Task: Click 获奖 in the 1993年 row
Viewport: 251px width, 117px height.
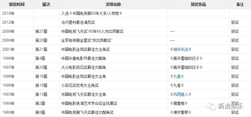Action: pos(235,94)
